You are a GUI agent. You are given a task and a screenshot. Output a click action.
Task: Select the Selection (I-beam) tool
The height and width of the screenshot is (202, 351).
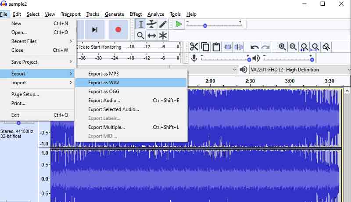(140, 24)
